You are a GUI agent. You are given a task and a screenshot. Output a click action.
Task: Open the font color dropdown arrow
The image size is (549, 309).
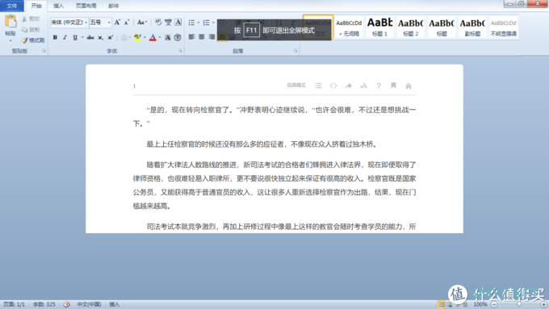[160, 37]
